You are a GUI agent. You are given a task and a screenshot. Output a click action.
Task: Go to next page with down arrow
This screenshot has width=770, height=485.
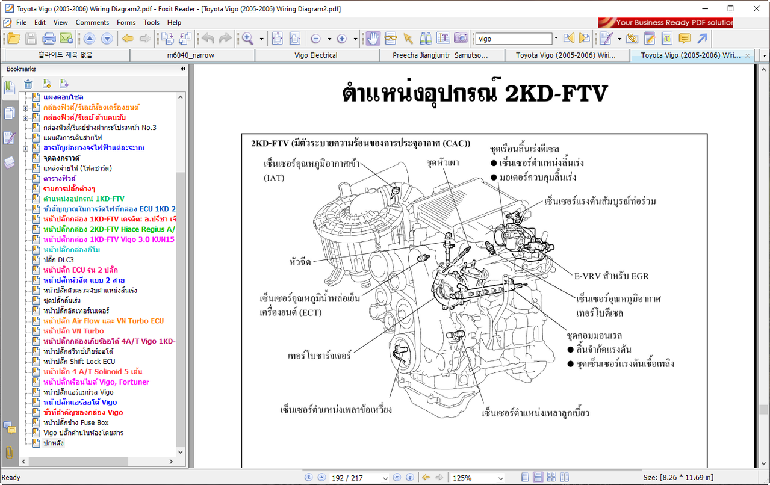[x=107, y=39]
